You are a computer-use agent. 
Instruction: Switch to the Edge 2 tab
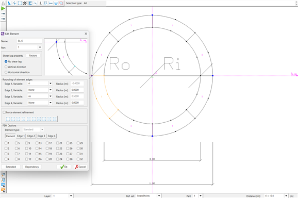31,136
